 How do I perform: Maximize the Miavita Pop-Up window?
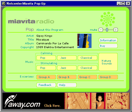(123, 4)
